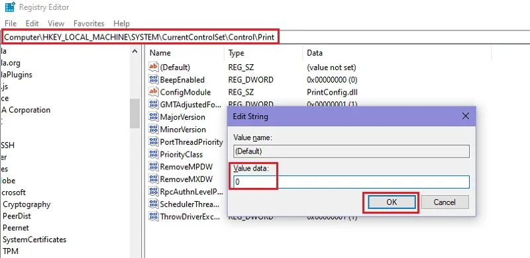This screenshot has height=258, width=530.
Task: Click the registry path address bar
Action: point(265,37)
